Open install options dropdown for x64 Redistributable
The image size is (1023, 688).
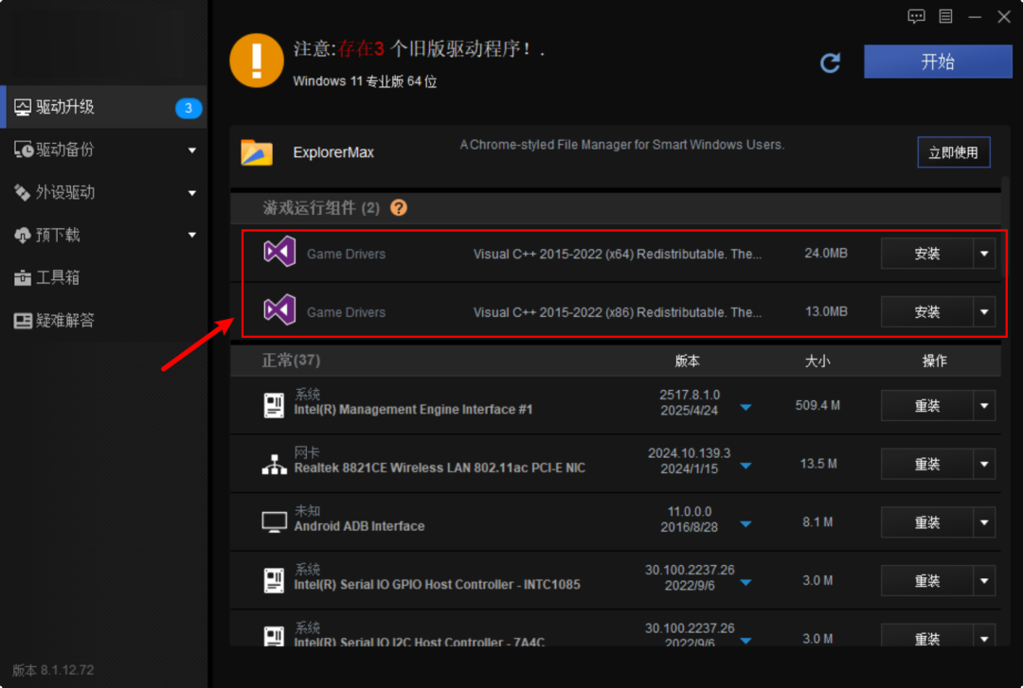point(984,253)
